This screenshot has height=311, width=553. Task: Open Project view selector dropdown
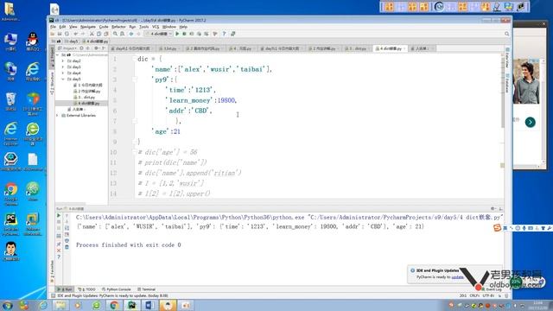67,48
